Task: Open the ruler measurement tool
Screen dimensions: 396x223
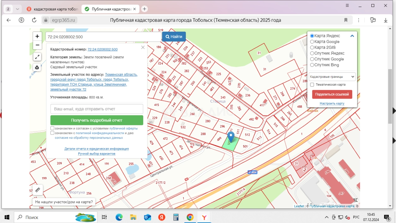Action: (x=37, y=190)
